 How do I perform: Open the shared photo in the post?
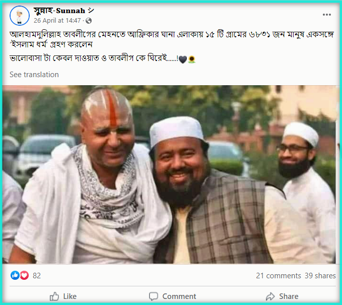169,174
